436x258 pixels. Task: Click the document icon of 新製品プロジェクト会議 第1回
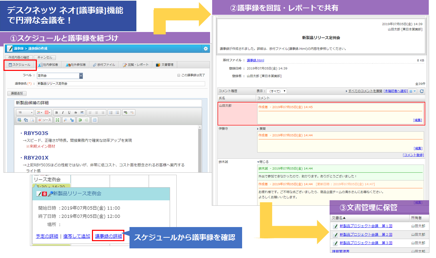click(335, 226)
